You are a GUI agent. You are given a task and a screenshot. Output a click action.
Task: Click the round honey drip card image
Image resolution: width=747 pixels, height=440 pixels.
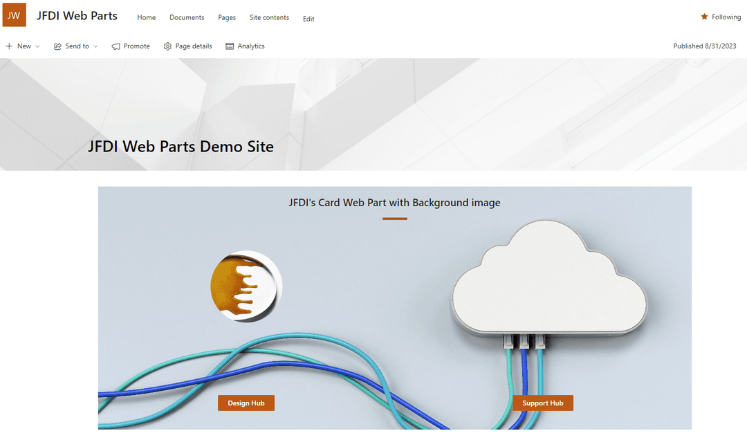(x=246, y=286)
